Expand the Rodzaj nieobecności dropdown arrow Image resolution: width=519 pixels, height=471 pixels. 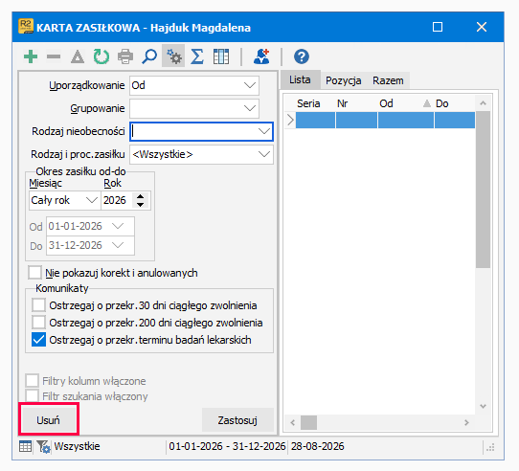click(x=263, y=131)
